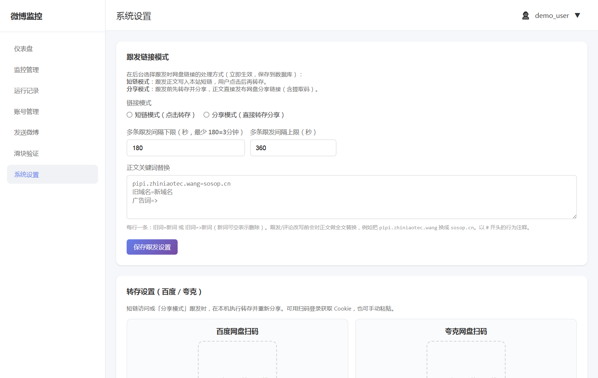Image resolution: width=598 pixels, height=378 pixels.
Task: Open the 发送微博 page
Action: pyautogui.click(x=52, y=133)
